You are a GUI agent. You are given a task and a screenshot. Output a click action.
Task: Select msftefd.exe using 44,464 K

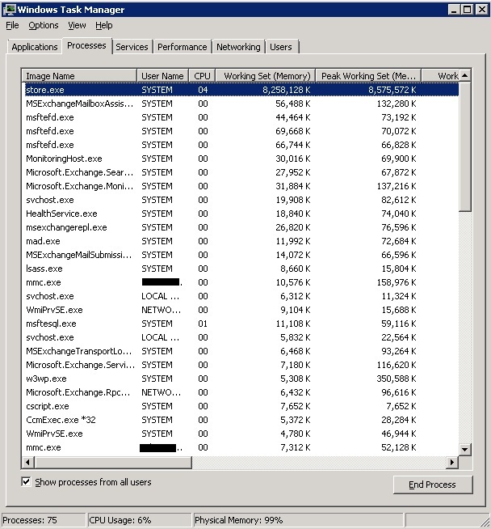click(241, 117)
